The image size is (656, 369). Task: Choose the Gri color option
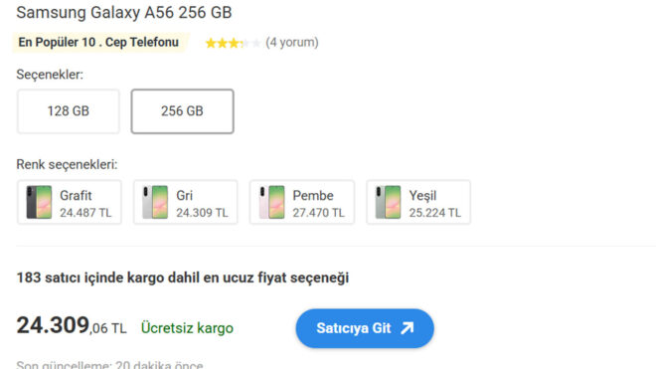click(186, 202)
